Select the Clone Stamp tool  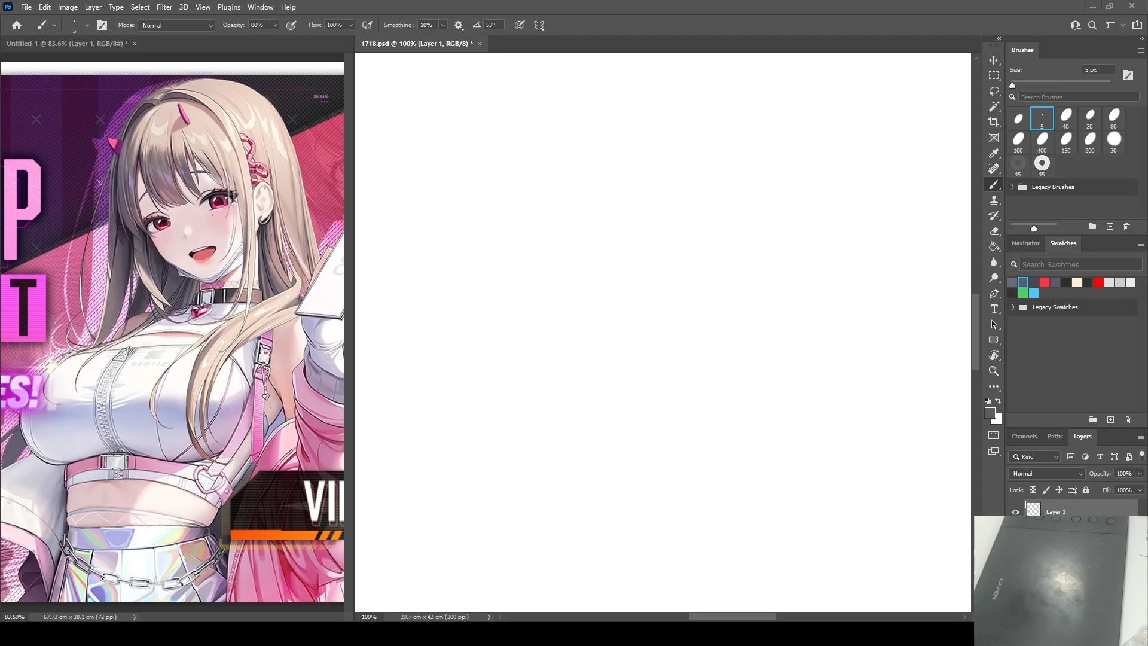pos(994,200)
